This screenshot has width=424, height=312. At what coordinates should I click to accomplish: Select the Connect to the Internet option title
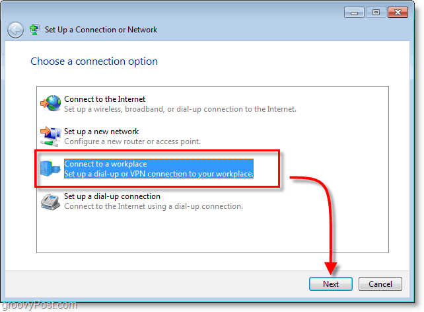click(x=104, y=99)
